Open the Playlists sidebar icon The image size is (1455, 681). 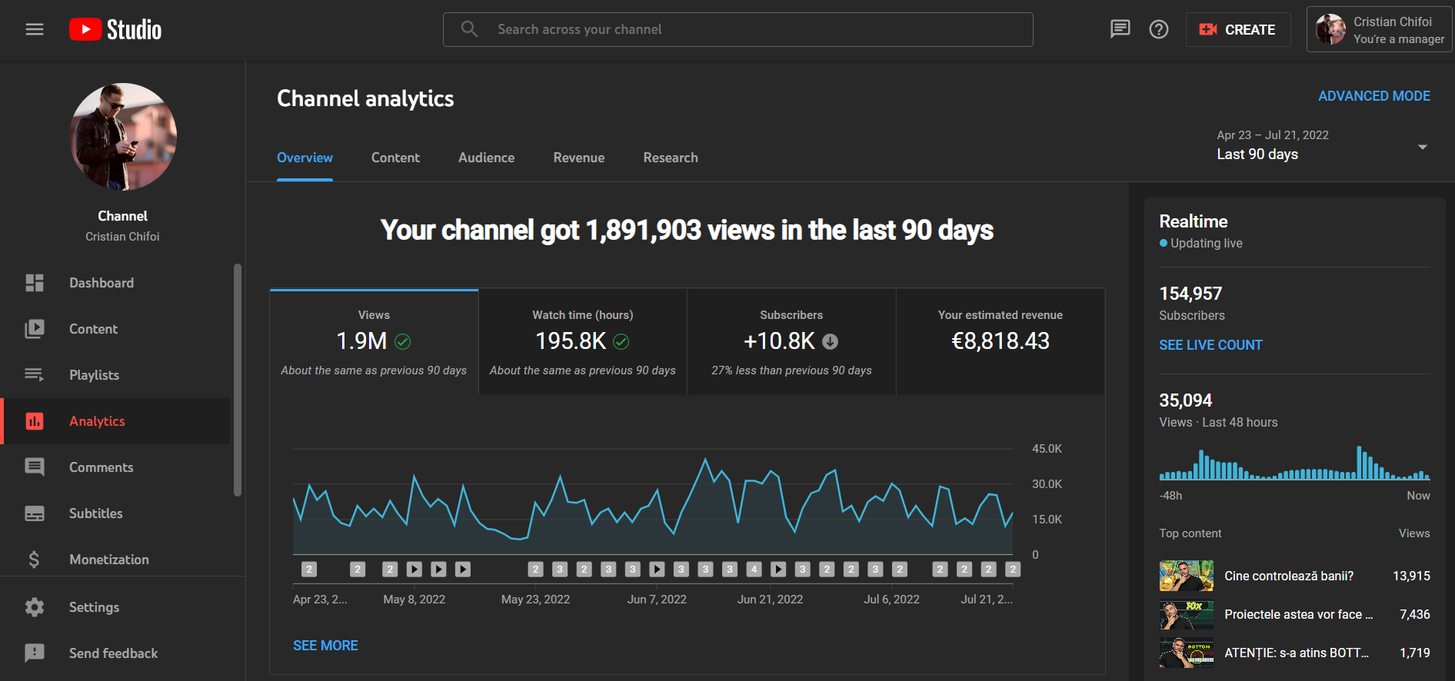coord(35,375)
